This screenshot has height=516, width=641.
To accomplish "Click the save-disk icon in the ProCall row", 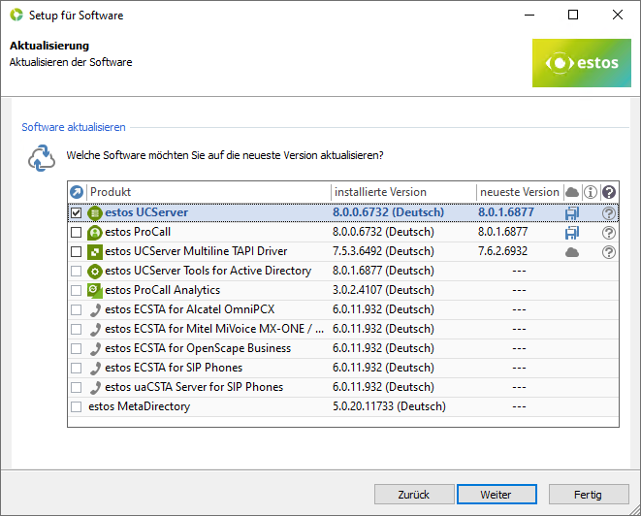I will coord(572,232).
